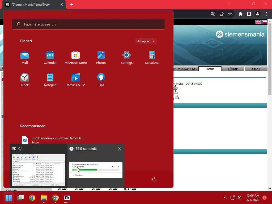
Task: Open second Chrome icon on taskbar
Action: pyautogui.click(x=56, y=198)
